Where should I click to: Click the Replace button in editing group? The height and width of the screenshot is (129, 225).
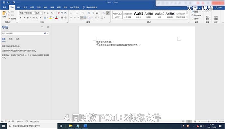pos(196,15)
